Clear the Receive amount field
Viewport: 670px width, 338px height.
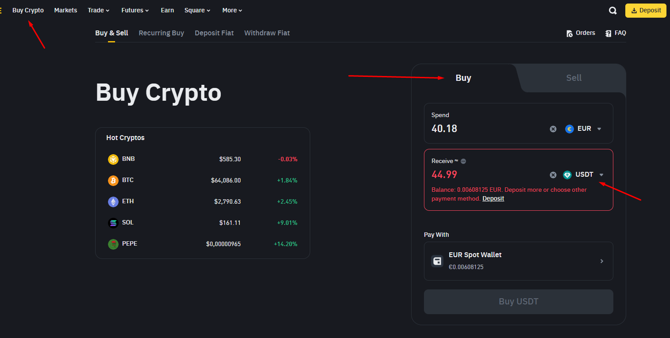pos(553,175)
